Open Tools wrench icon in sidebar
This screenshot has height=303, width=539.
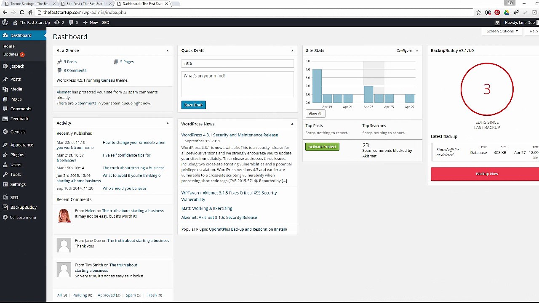5,174
